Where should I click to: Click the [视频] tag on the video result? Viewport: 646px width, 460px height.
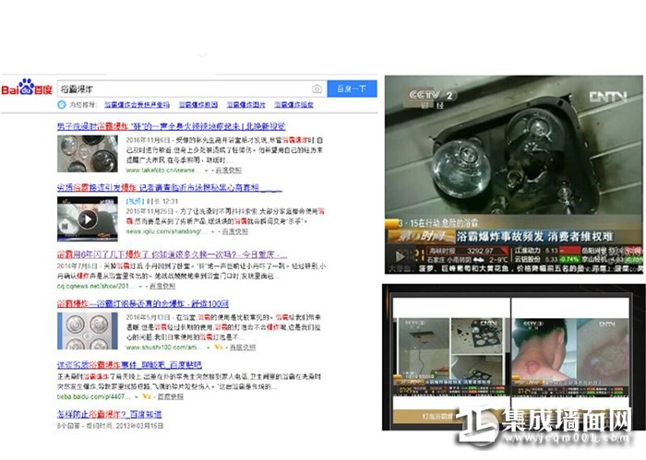click(x=135, y=201)
